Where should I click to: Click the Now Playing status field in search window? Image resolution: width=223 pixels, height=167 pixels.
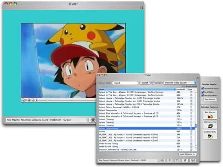128,160
